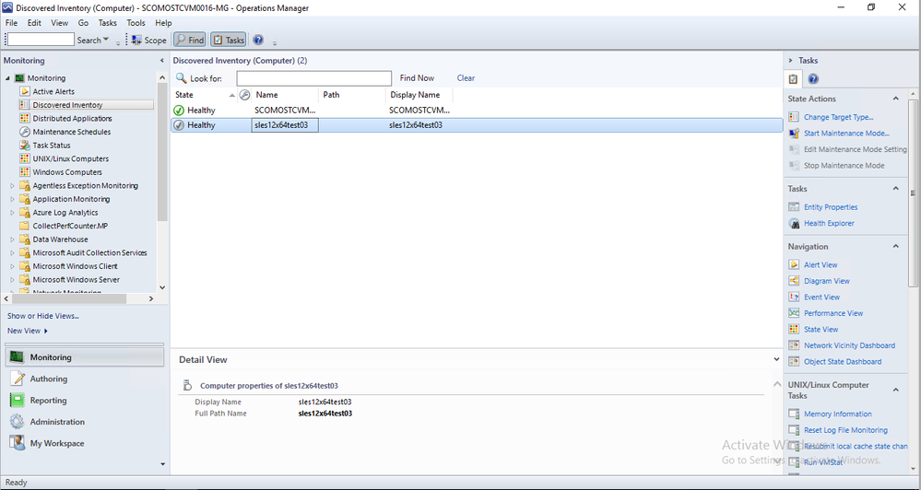Collapse the Detail View pane

776,359
